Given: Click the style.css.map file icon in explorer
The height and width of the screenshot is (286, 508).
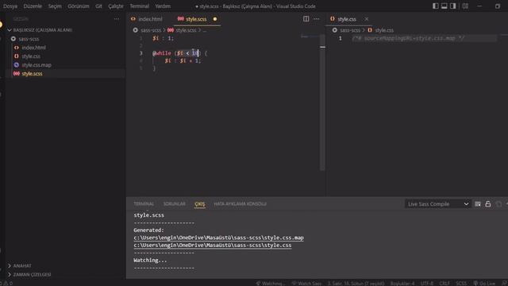Looking at the screenshot, I should [16, 65].
